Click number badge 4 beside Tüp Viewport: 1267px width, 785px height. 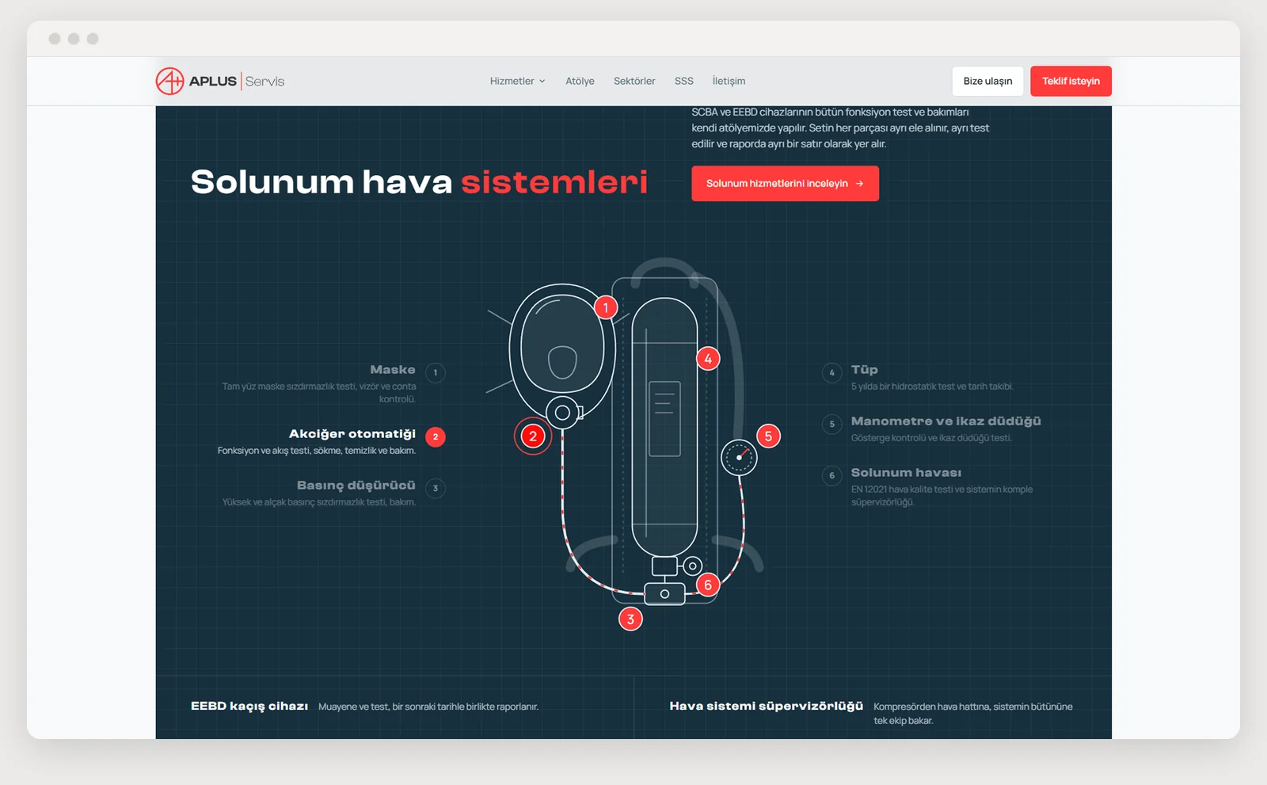tap(831, 372)
